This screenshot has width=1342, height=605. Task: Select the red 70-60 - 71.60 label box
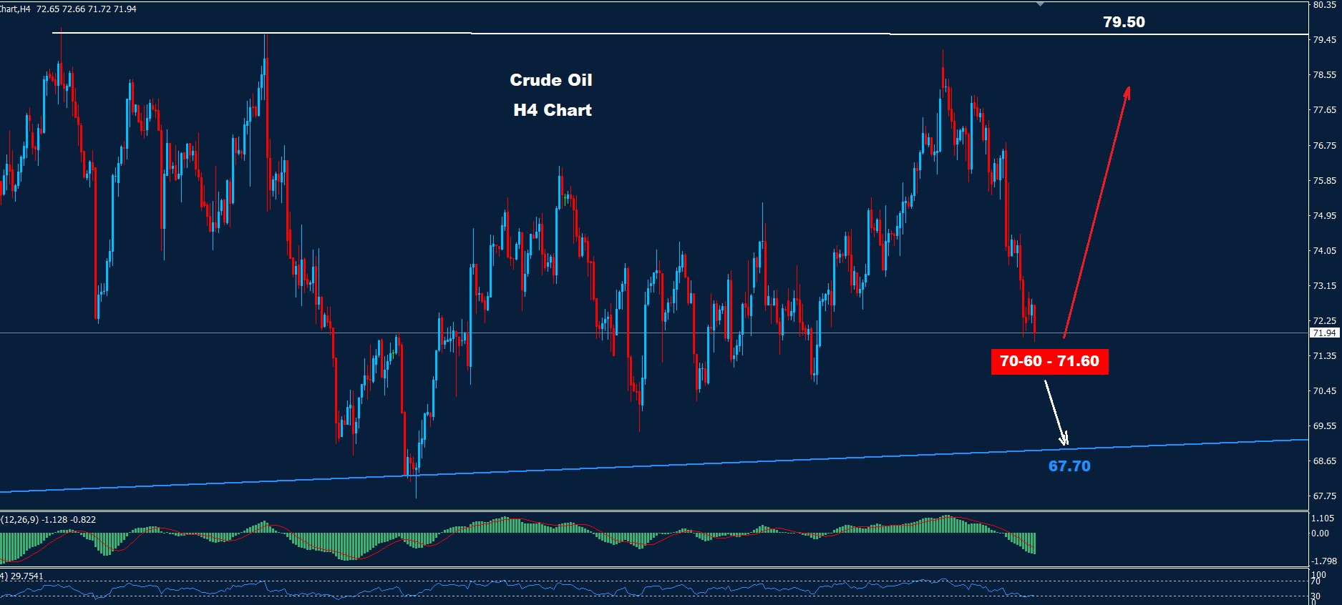[x=1049, y=361]
